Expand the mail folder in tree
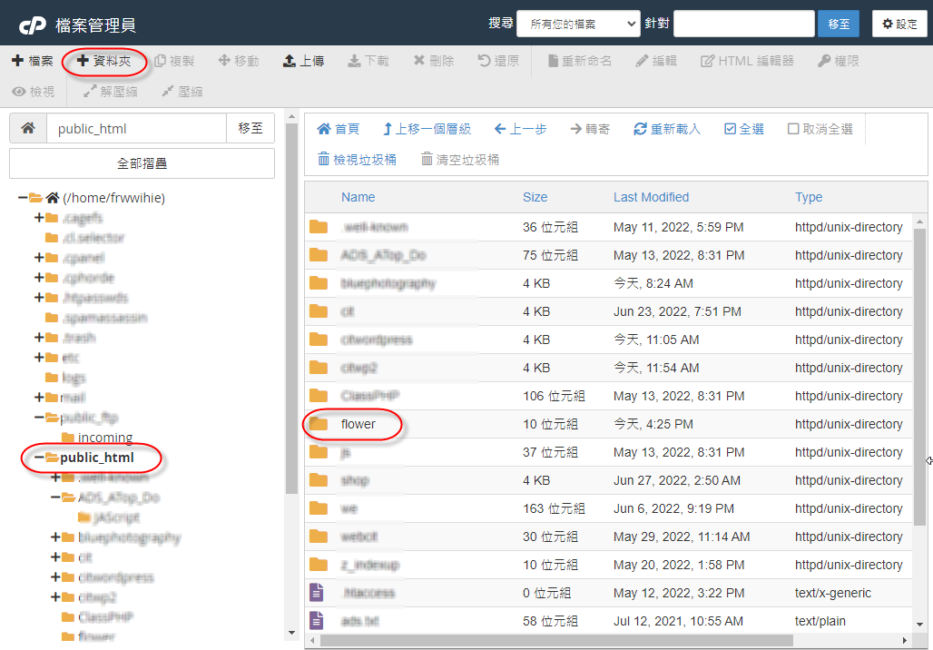 tap(39, 398)
